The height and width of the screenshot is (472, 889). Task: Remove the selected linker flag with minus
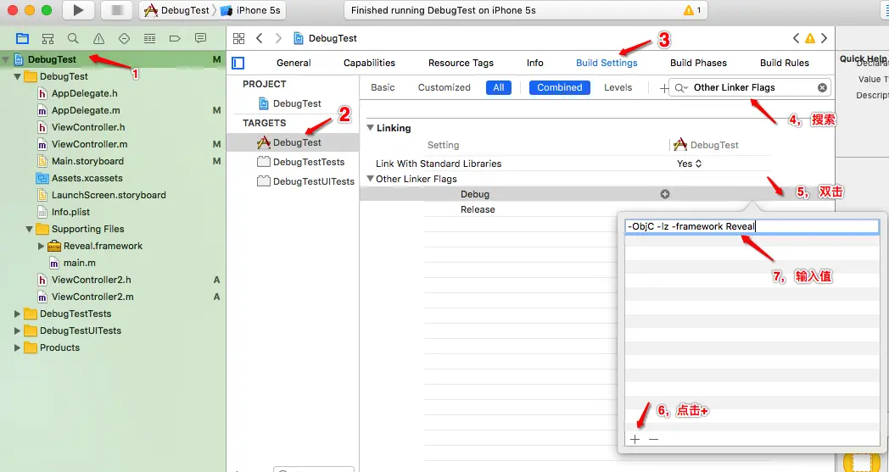pos(654,439)
